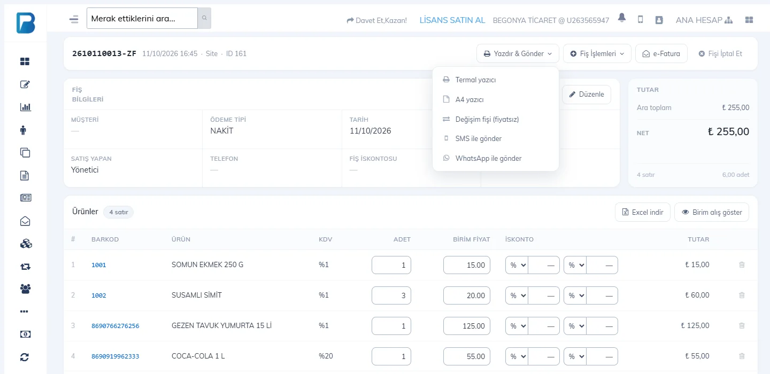Click the circular sync icon in sidebar
The width and height of the screenshot is (770, 374).
click(x=25, y=357)
